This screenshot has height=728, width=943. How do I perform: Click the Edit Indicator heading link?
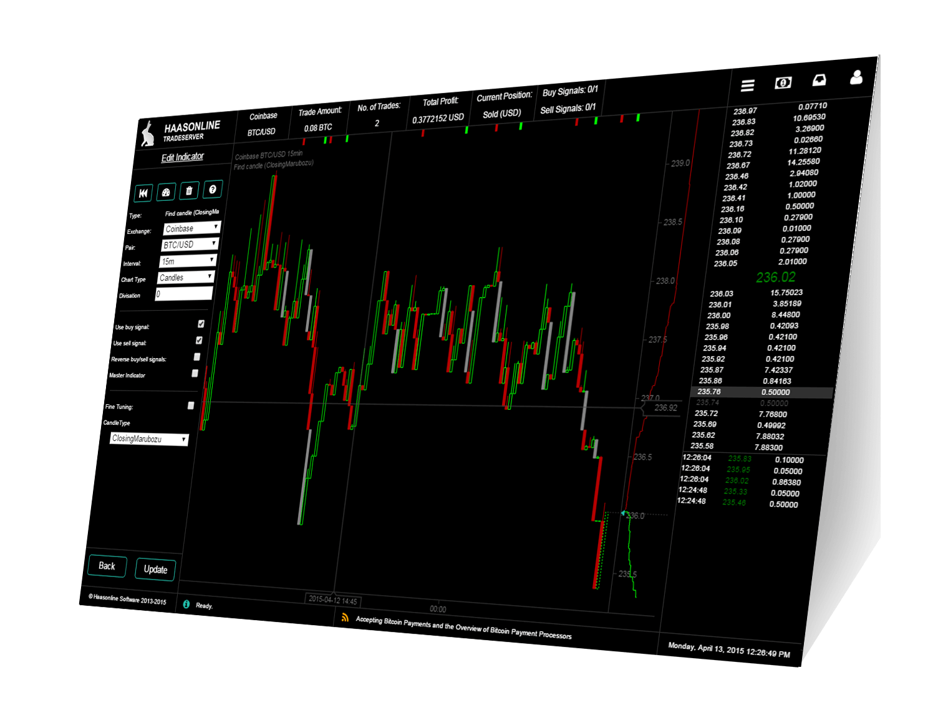(183, 157)
